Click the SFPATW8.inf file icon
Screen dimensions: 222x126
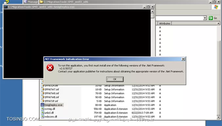point(43,93)
